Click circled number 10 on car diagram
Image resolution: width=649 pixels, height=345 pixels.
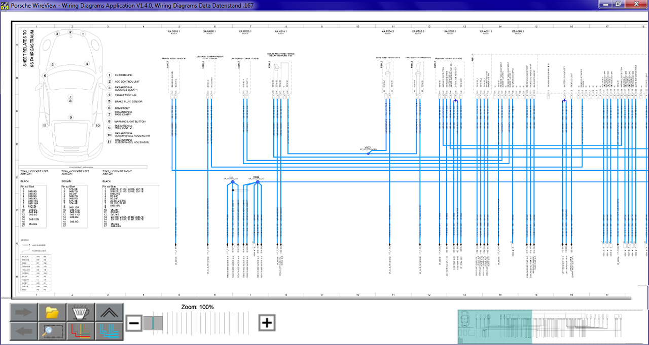[97, 125]
